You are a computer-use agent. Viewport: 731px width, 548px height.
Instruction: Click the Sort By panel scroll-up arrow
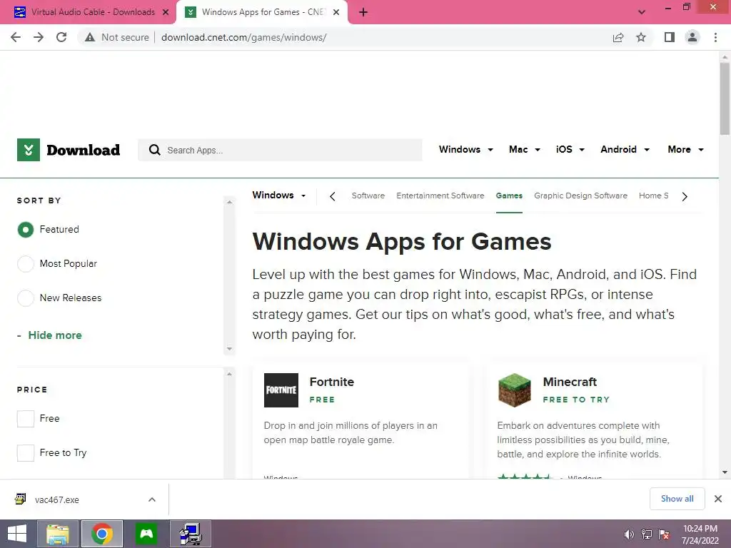click(229, 202)
